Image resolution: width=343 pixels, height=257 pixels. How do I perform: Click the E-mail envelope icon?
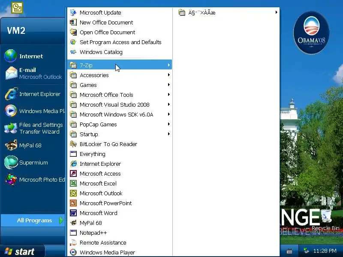point(11,73)
